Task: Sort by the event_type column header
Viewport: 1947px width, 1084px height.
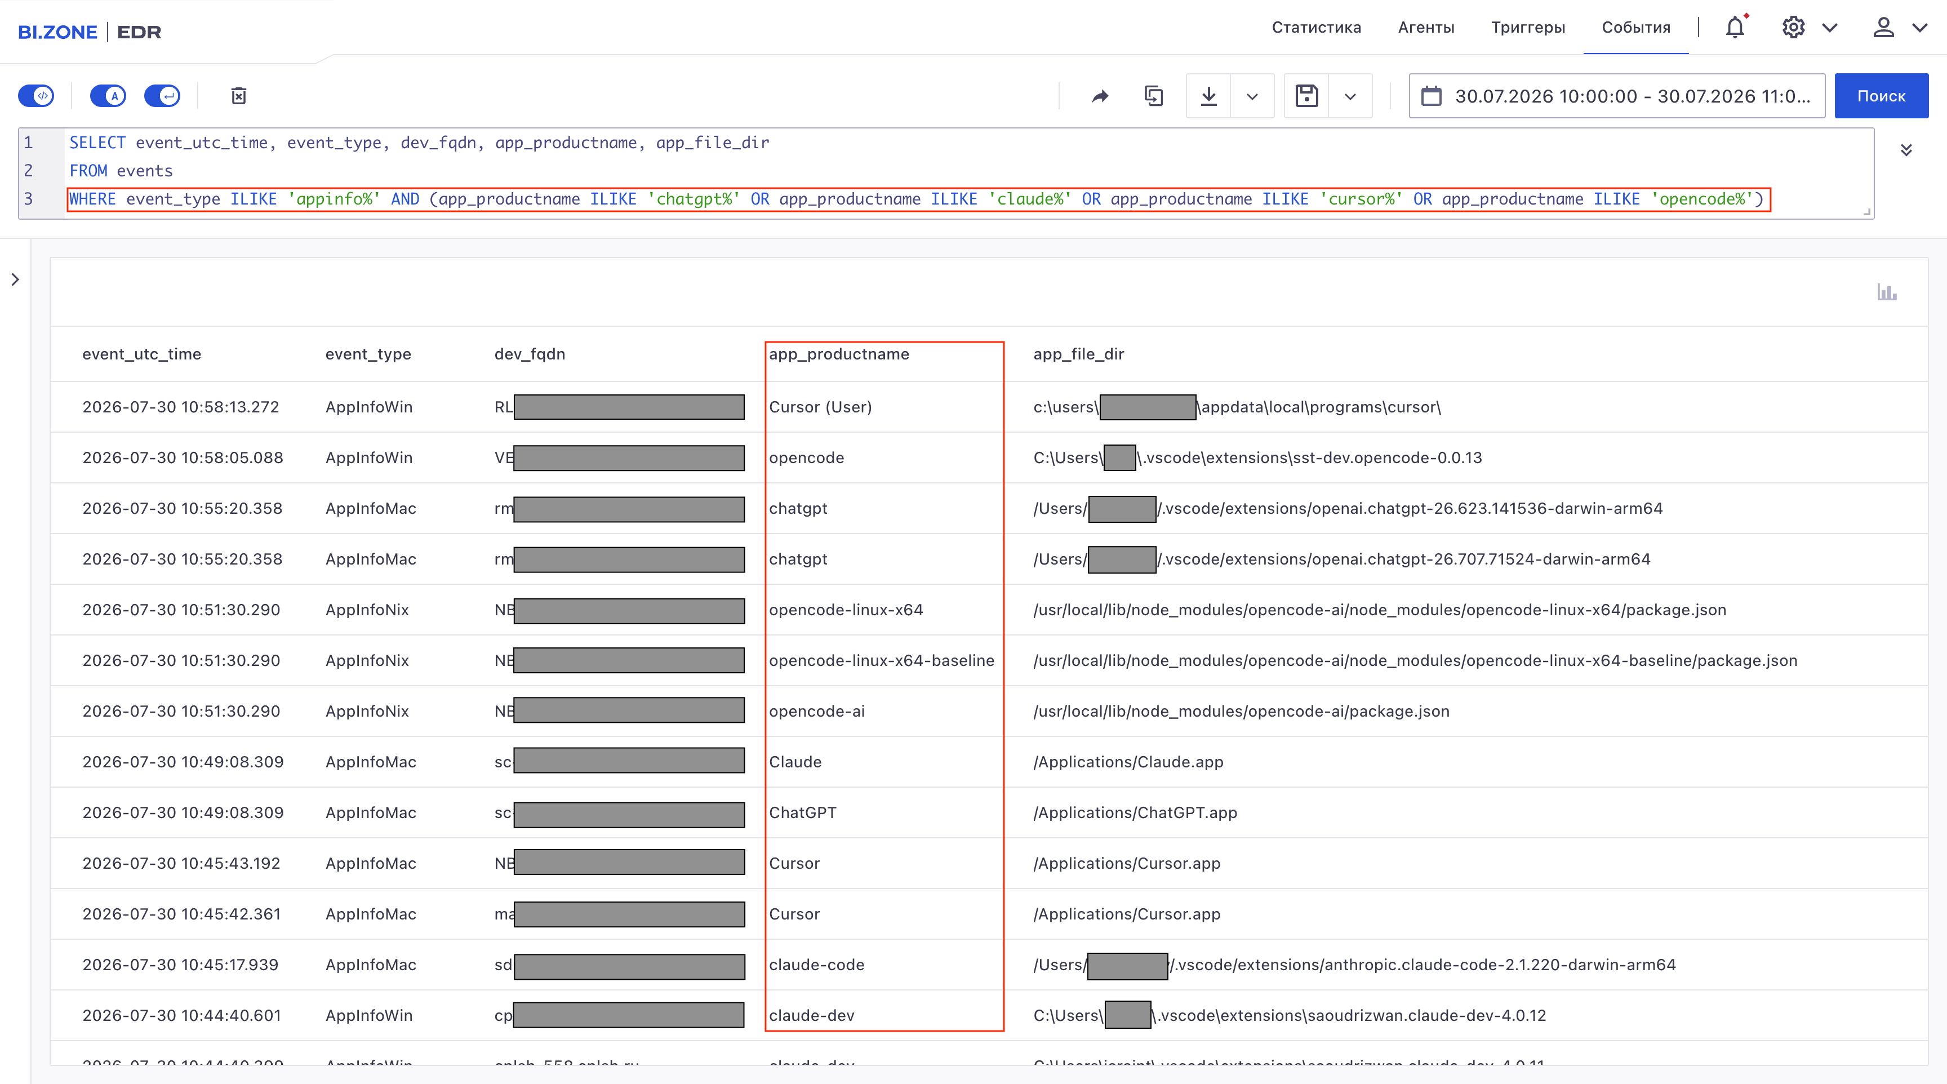Action: 368,354
